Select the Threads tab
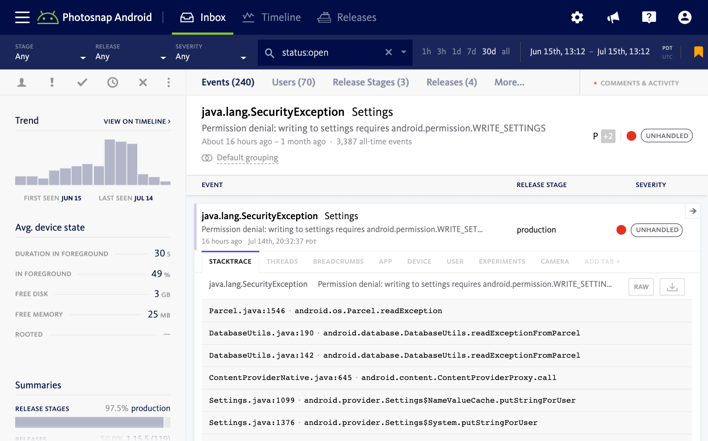The image size is (708, 441). click(x=282, y=261)
